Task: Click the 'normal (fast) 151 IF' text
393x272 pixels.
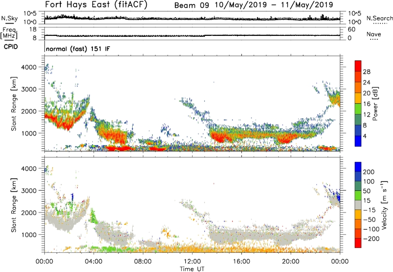Action: [78, 49]
